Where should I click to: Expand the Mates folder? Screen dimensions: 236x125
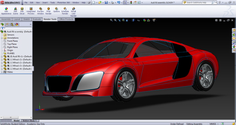point(2,72)
